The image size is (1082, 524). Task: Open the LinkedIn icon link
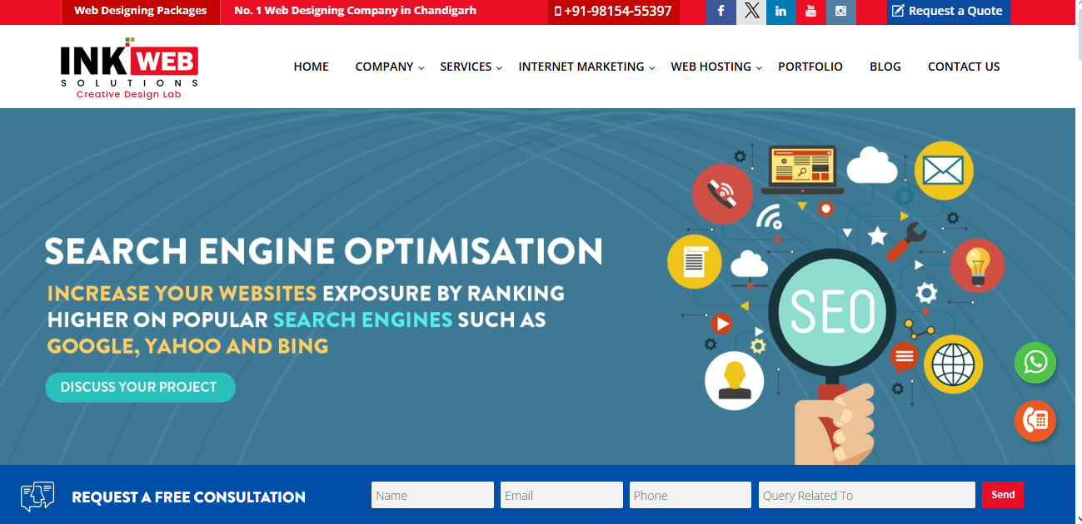(780, 12)
